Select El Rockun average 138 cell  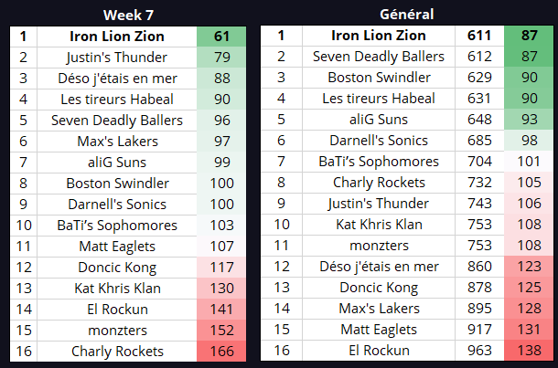coord(529,351)
